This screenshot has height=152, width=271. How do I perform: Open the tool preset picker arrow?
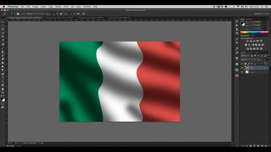point(7,14)
